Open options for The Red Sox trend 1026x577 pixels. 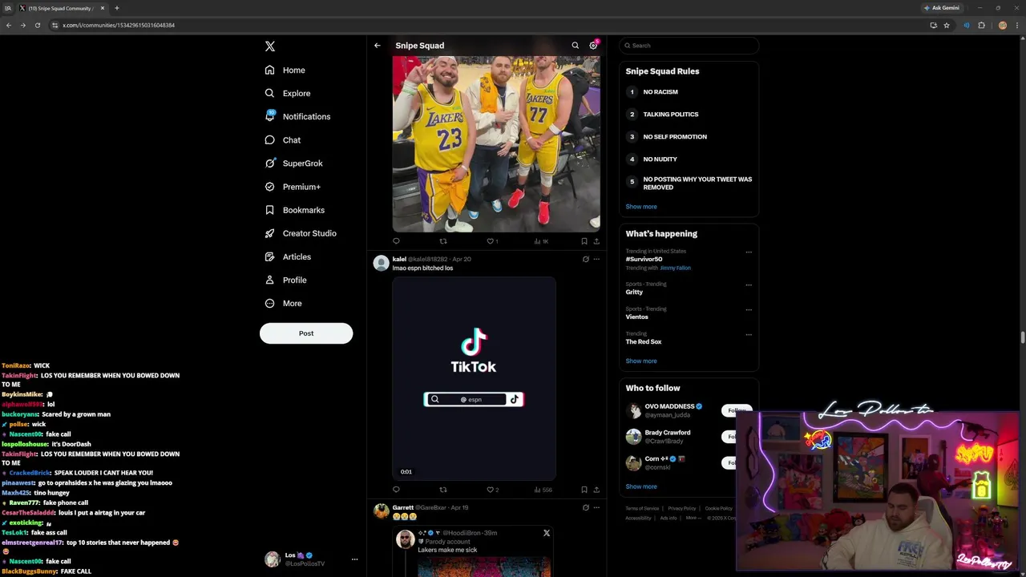point(749,335)
